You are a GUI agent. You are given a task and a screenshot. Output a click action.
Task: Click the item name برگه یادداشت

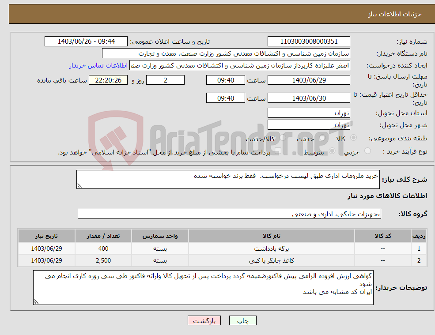pyautogui.click(x=272, y=249)
